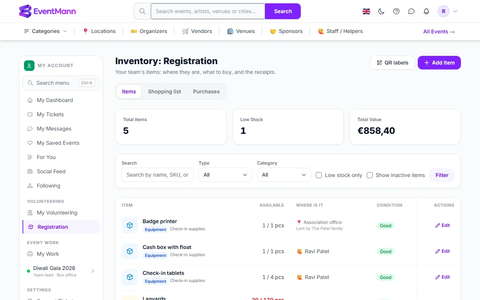The width and height of the screenshot is (480, 300).
Task: Click the Add Item button
Action: [439, 63]
